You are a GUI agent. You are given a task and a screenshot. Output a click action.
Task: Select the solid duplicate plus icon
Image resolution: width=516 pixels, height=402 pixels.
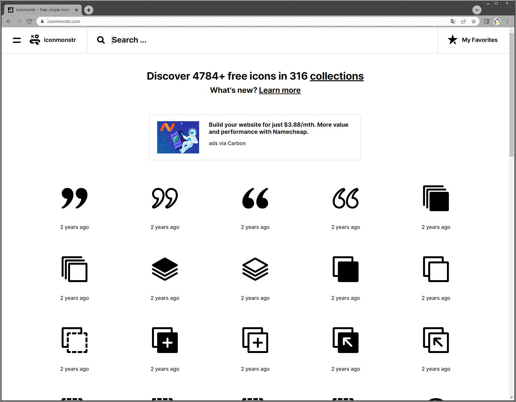(x=165, y=340)
